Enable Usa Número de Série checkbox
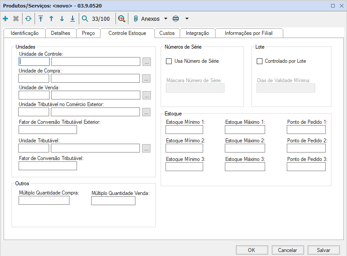This screenshot has height=256, width=347. [169, 61]
